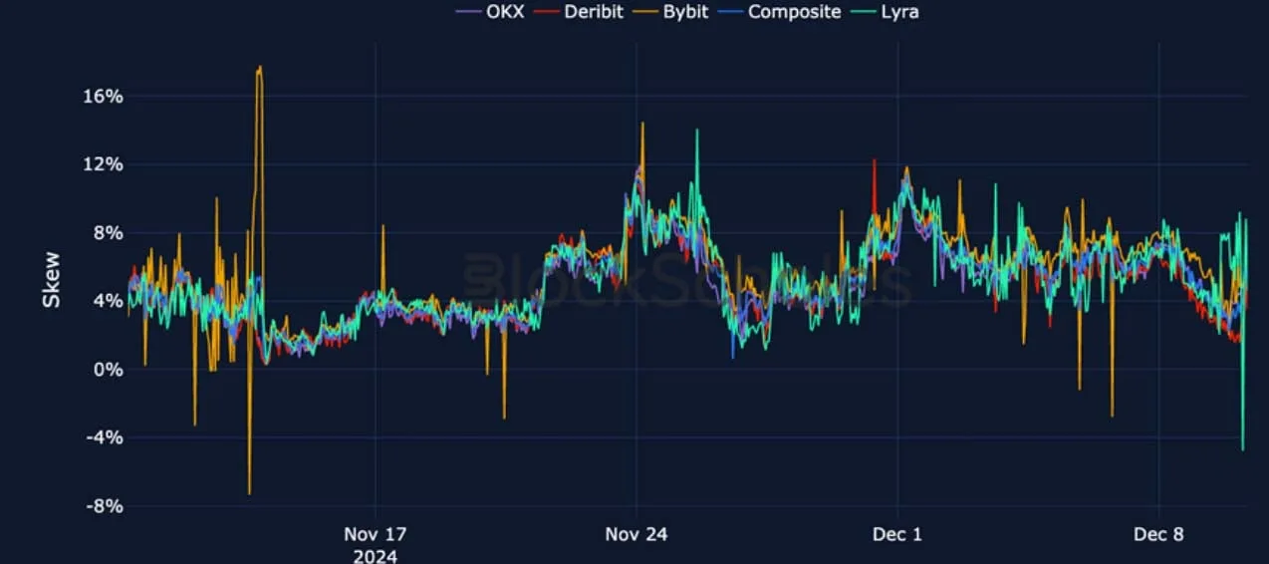Toggle the Lyra legend entry
Image resolution: width=1269 pixels, height=564 pixels.
tap(884, 12)
